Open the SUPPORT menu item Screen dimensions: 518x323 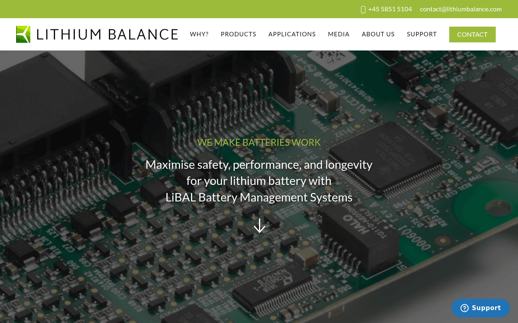point(422,34)
